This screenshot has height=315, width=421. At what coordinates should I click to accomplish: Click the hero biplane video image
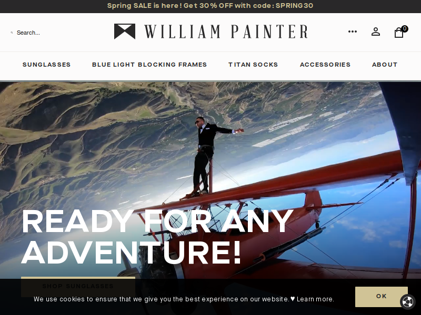210,180
